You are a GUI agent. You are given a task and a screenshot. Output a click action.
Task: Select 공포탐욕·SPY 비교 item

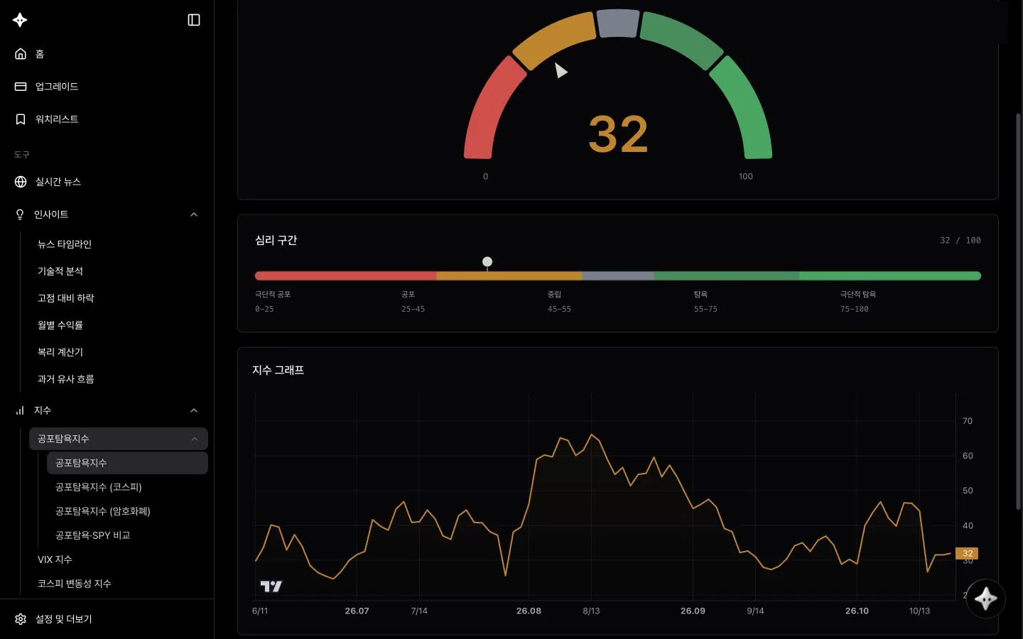pos(93,535)
